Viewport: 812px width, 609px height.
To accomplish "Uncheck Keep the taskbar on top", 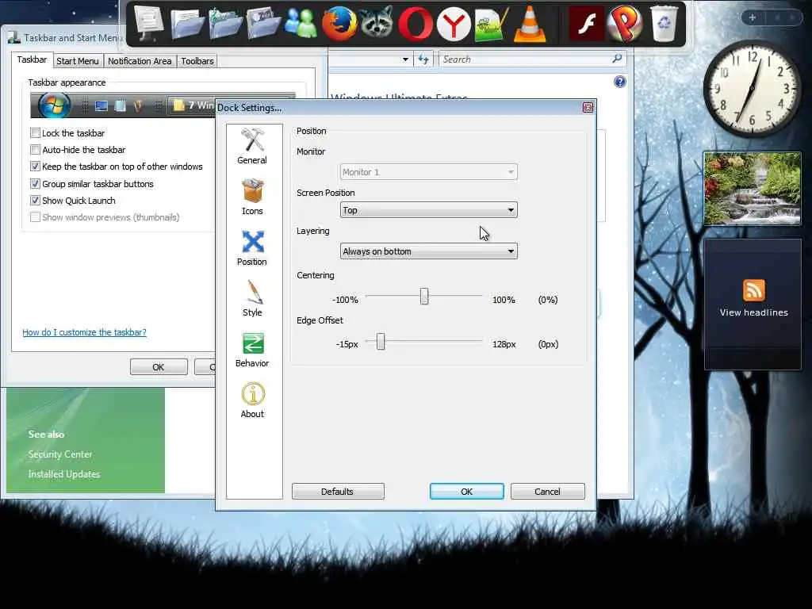I will (35, 167).
